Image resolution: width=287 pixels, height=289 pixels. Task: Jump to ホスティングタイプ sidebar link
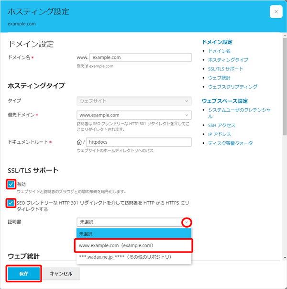click(228, 60)
